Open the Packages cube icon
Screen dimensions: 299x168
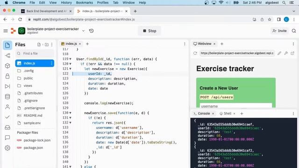pyautogui.click(x=7, y=66)
